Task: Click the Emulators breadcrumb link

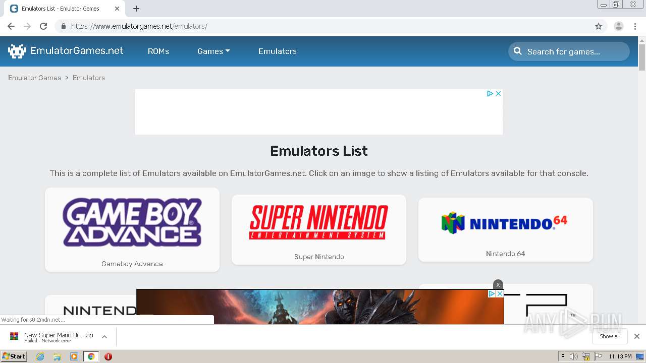Action: coord(89,78)
